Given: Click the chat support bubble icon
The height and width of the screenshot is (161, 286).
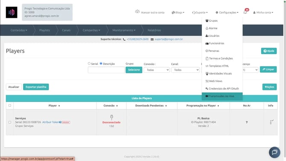Looking at the screenshot, I should (x=274, y=152).
